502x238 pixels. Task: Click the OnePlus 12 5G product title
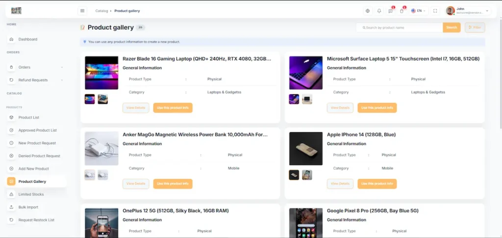[176, 211]
